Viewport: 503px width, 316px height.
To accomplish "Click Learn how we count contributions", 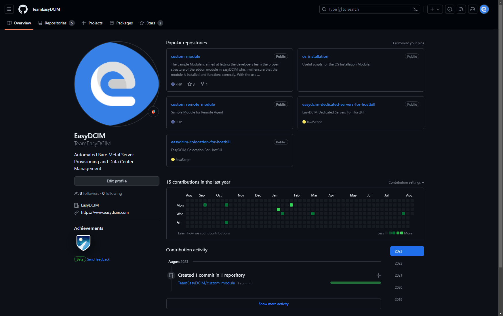I will pyautogui.click(x=204, y=233).
